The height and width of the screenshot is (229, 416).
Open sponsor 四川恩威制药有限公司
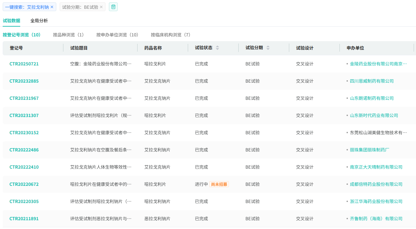372,81
